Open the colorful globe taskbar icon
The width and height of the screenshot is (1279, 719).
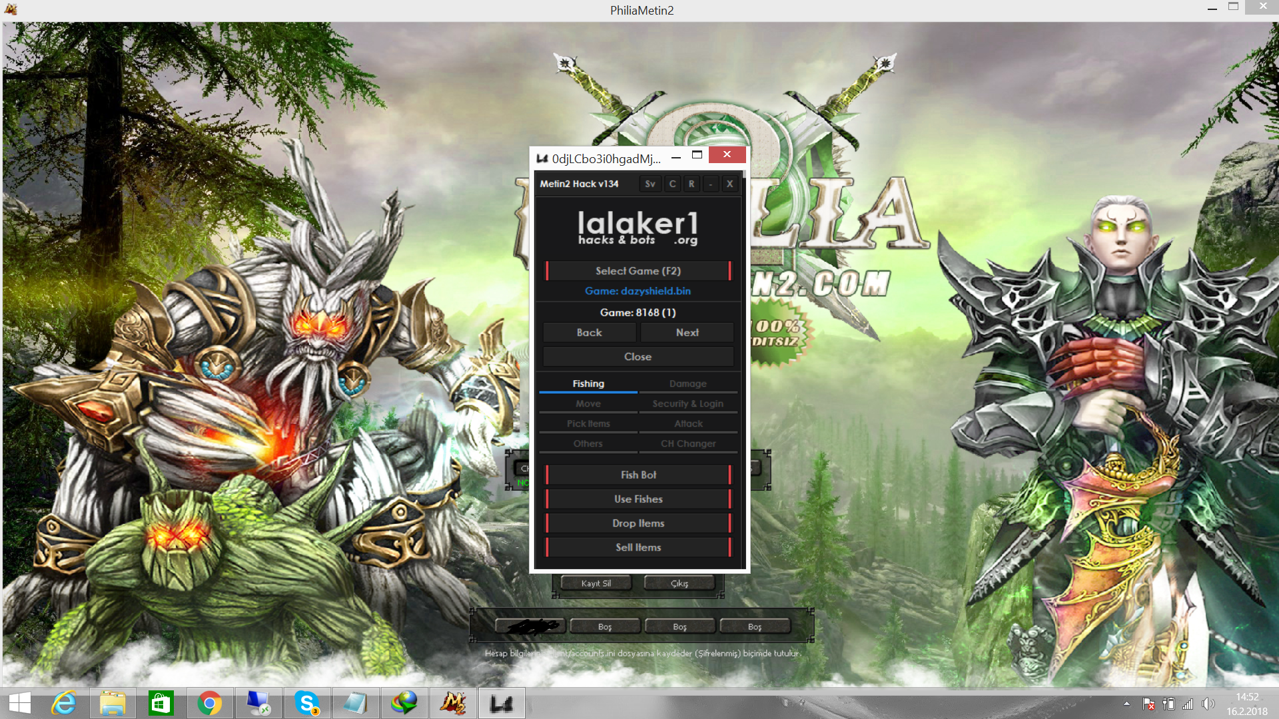[404, 704]
